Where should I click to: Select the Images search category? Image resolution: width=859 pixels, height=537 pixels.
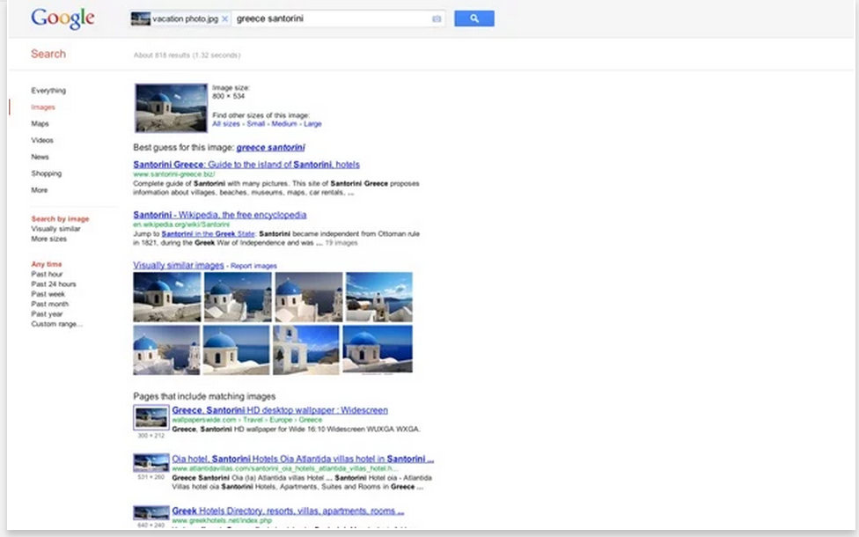point(43,107)
